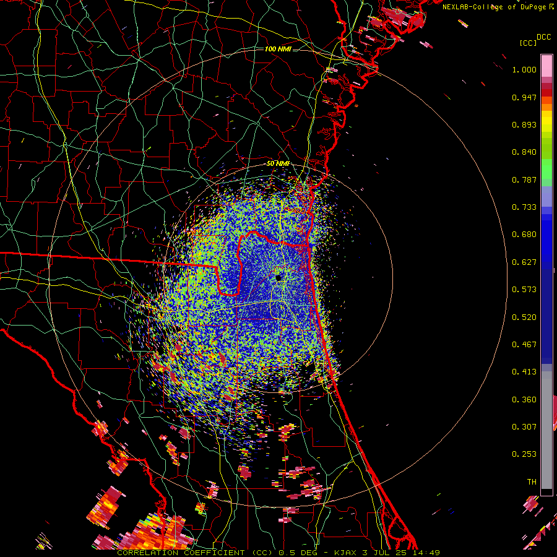Viewport: 557px width, 557px height.
Task: Click the 0.413 color scale value
Action: point(524,372)
